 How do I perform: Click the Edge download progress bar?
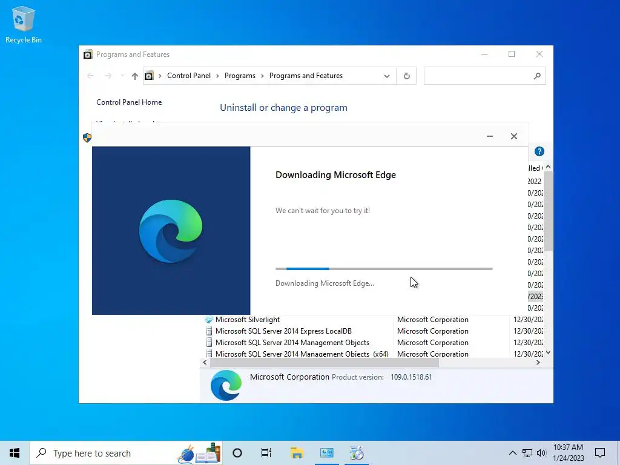[384, 269]
